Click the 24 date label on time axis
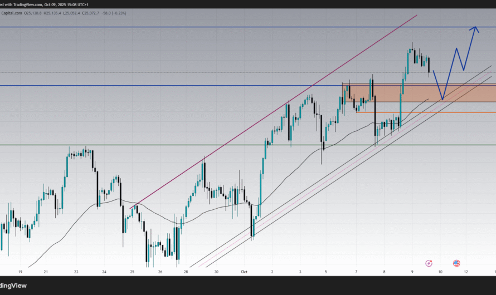The height and width of the screenshot is (295, 496). click(104, 272)
